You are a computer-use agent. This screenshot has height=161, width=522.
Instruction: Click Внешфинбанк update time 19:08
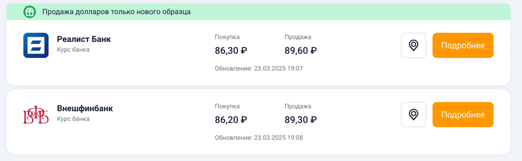(x=259, y=138)
